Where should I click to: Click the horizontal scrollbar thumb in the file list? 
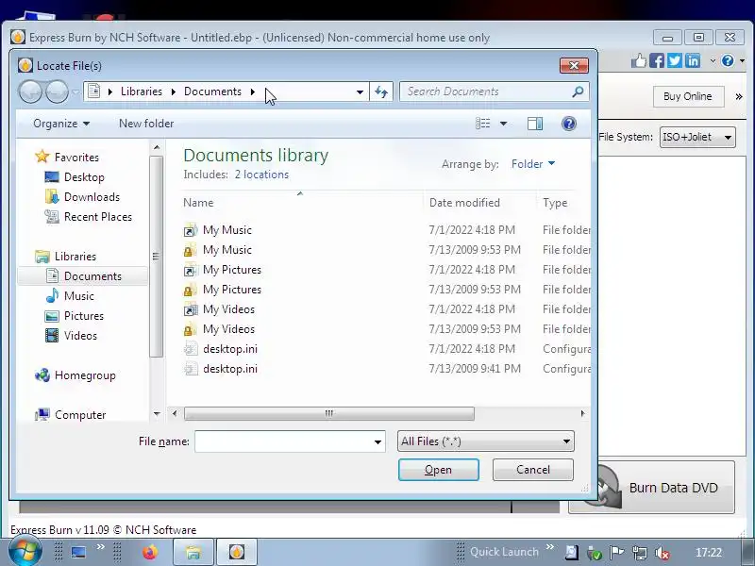[x=328, y=413]
